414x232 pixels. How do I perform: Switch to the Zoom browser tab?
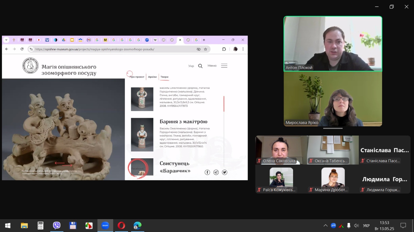(x=147, y=40)
